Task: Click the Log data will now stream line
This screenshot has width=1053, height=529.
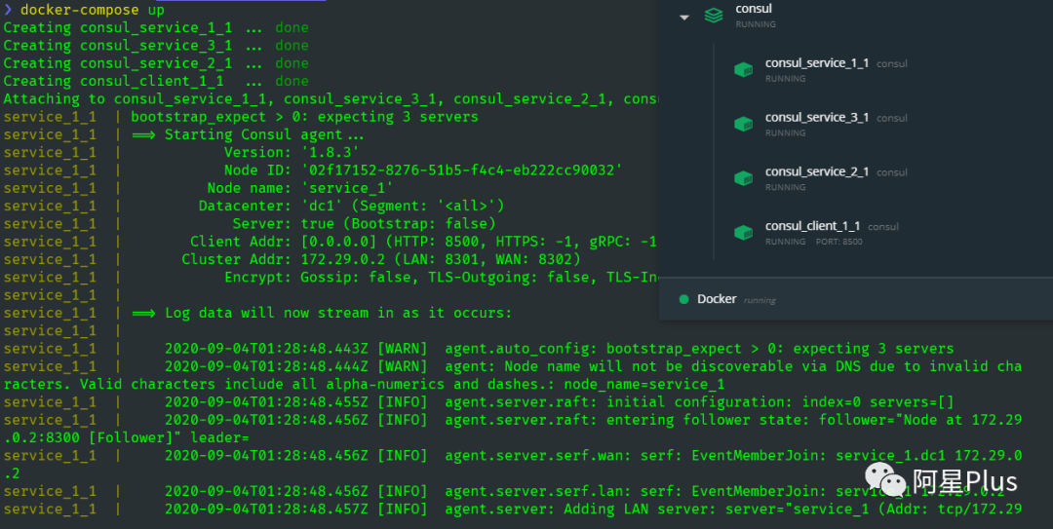Action: click(321, 313)
